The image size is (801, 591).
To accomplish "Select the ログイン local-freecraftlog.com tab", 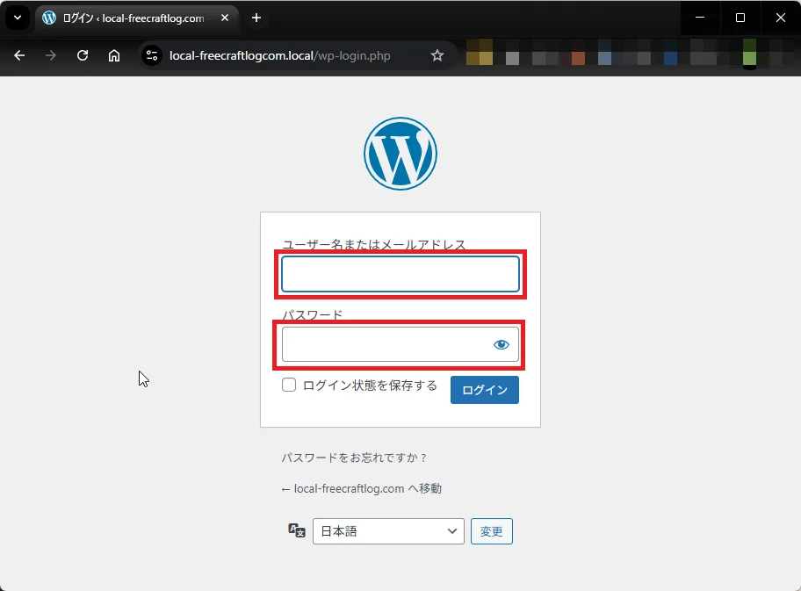I will pos(136,18).
